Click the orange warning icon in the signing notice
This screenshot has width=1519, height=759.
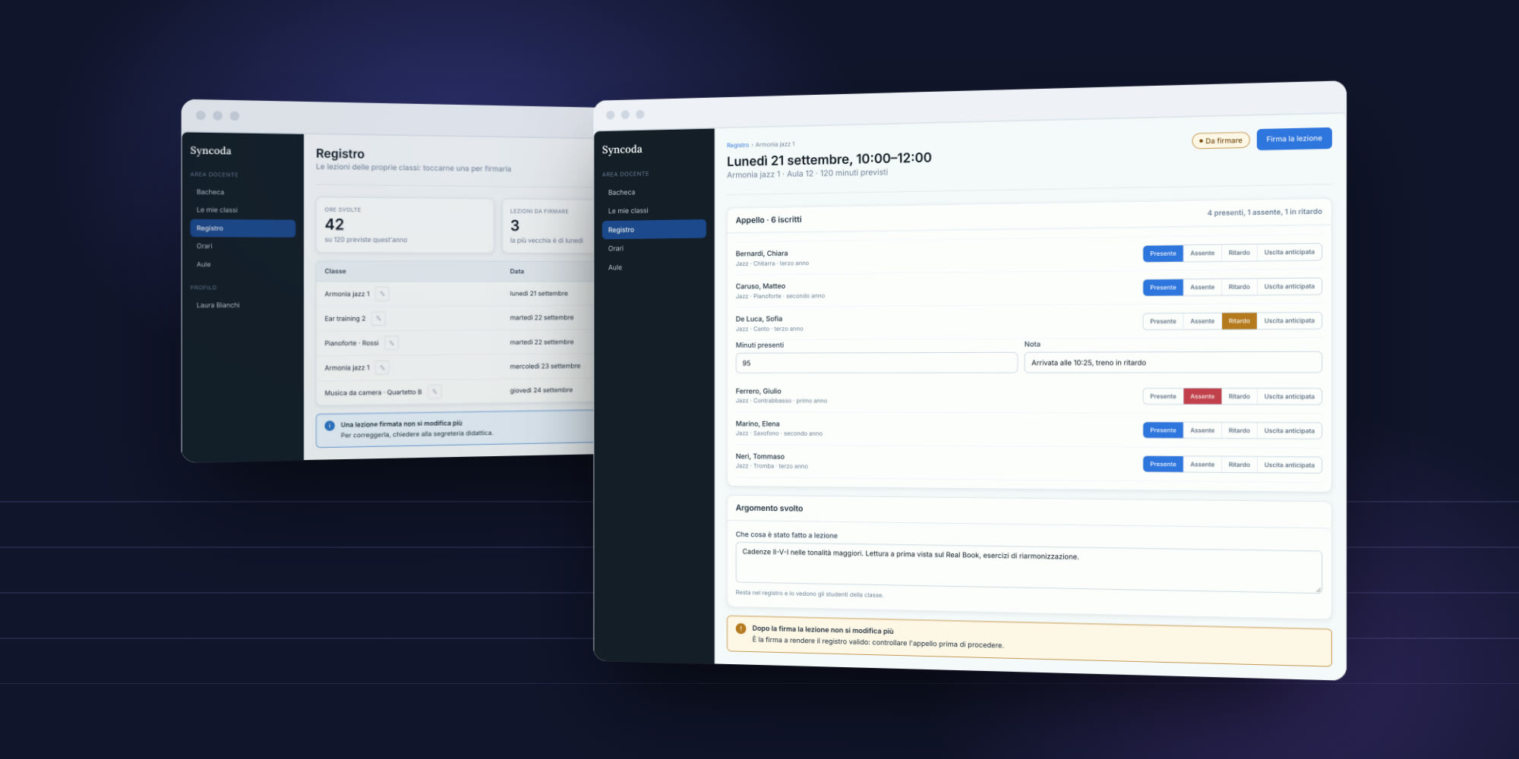click(741, 628)
